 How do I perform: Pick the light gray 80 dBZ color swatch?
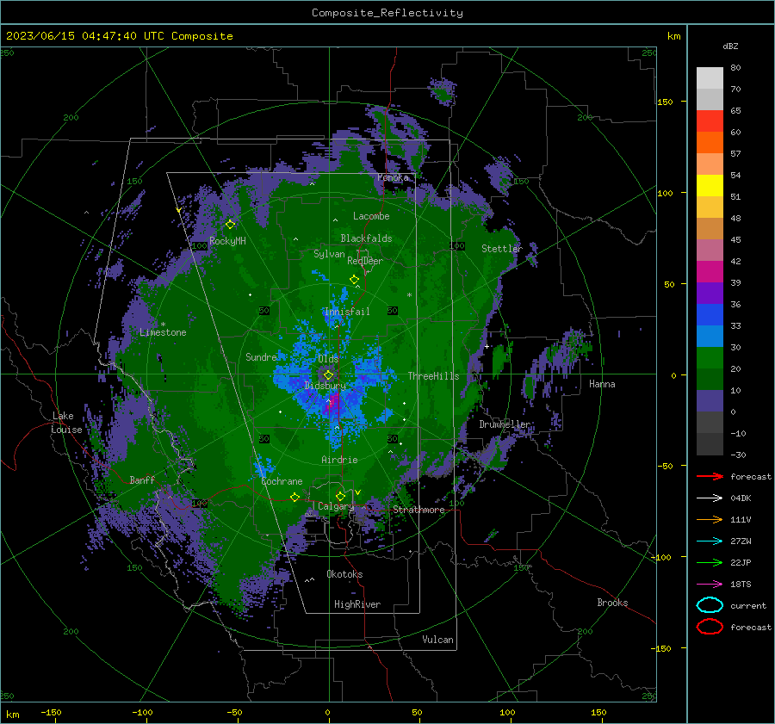click(710, 77)
